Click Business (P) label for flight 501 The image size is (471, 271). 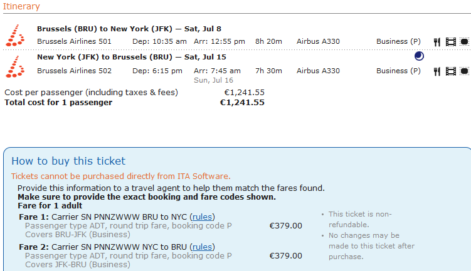tap(398, 41)
